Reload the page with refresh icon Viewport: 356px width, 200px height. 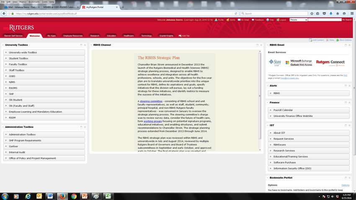pos(236,14)
